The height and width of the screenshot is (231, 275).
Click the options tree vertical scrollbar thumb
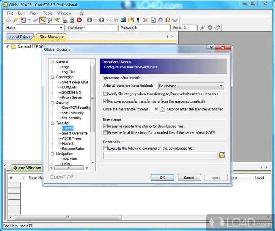pos(93,98)
